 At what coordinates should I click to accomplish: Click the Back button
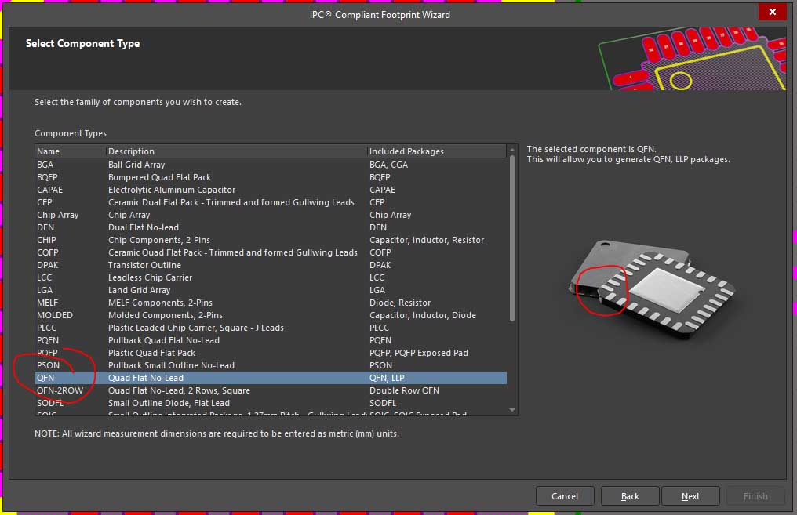(x=630, y=496)
